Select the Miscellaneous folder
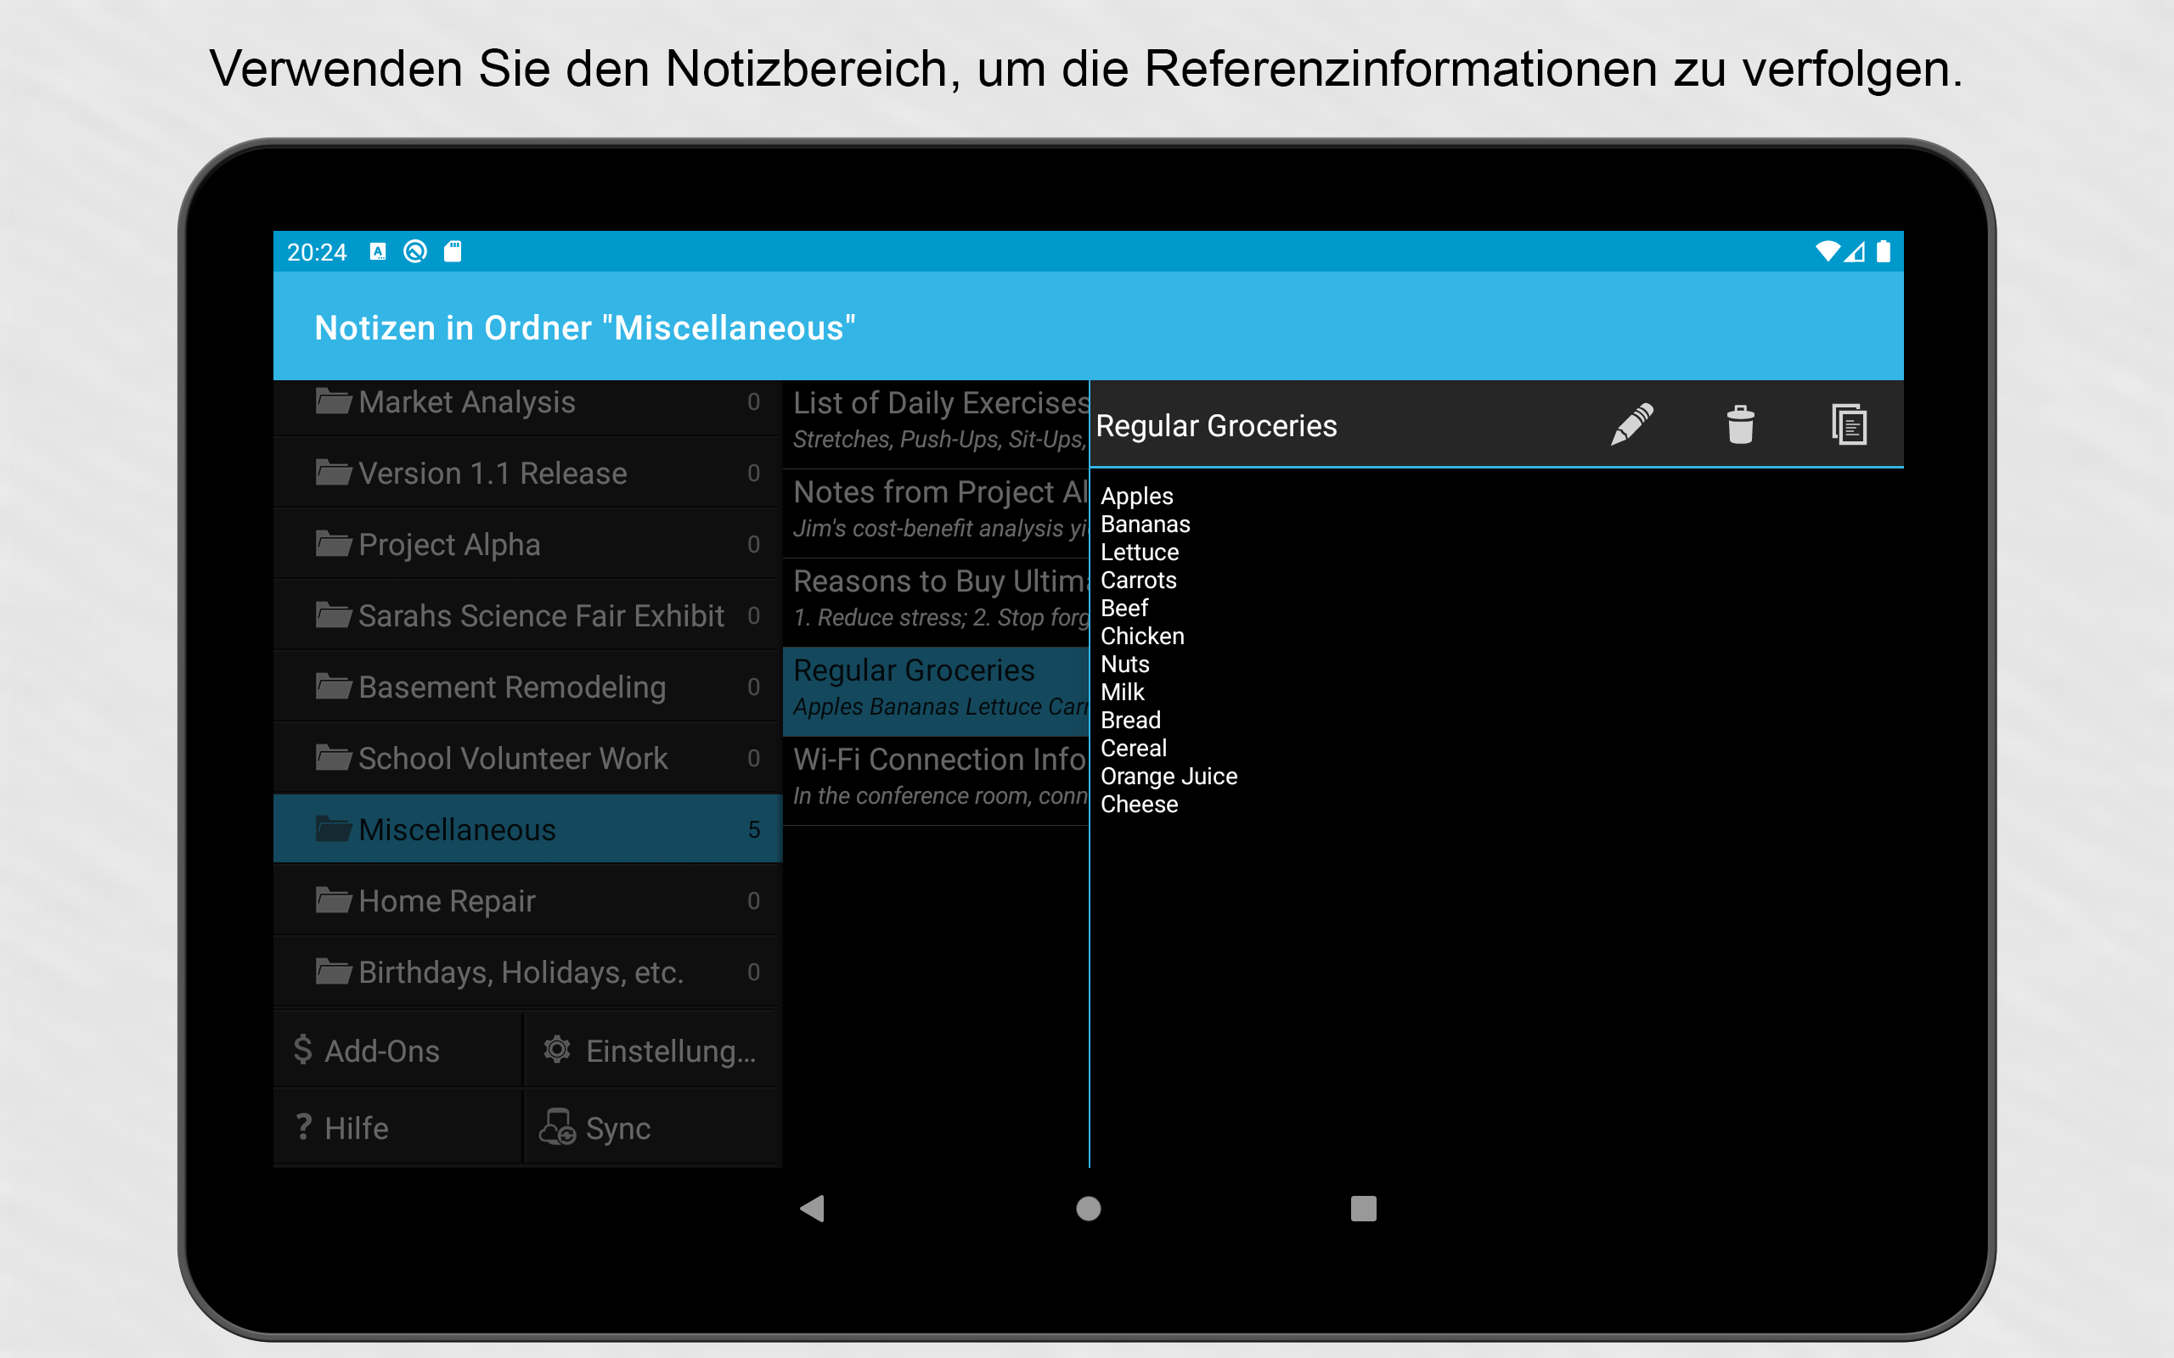Viewport: 2174px width, 1358px height. (527, 829)
